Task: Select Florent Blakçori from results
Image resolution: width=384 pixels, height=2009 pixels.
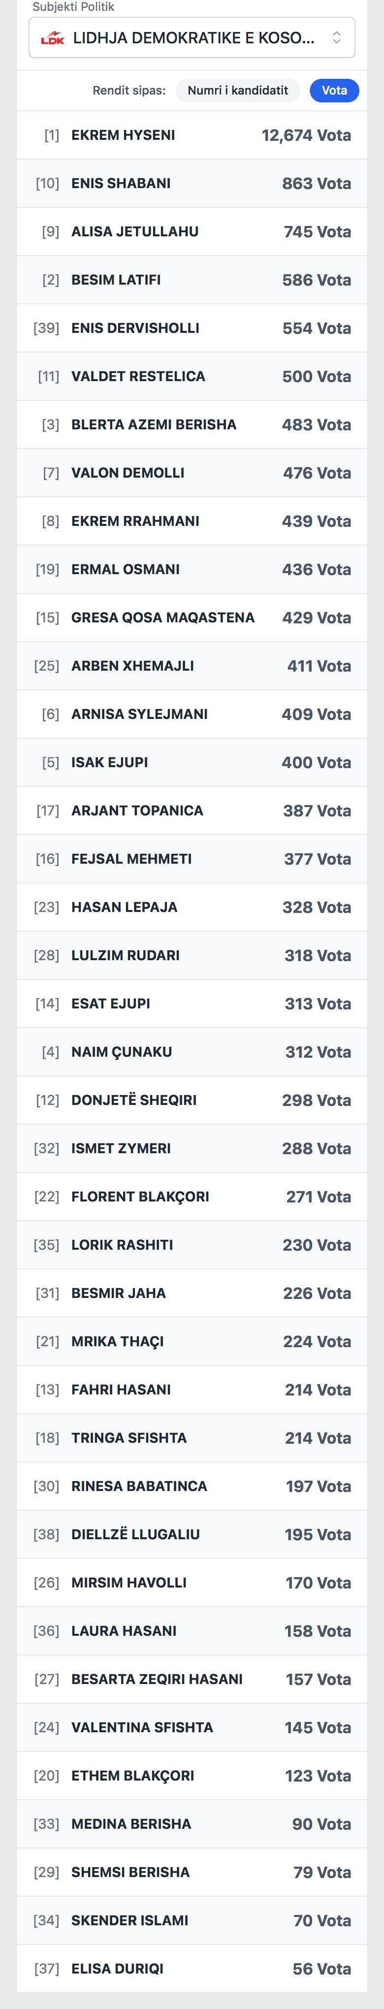Action: [192, 1197]
